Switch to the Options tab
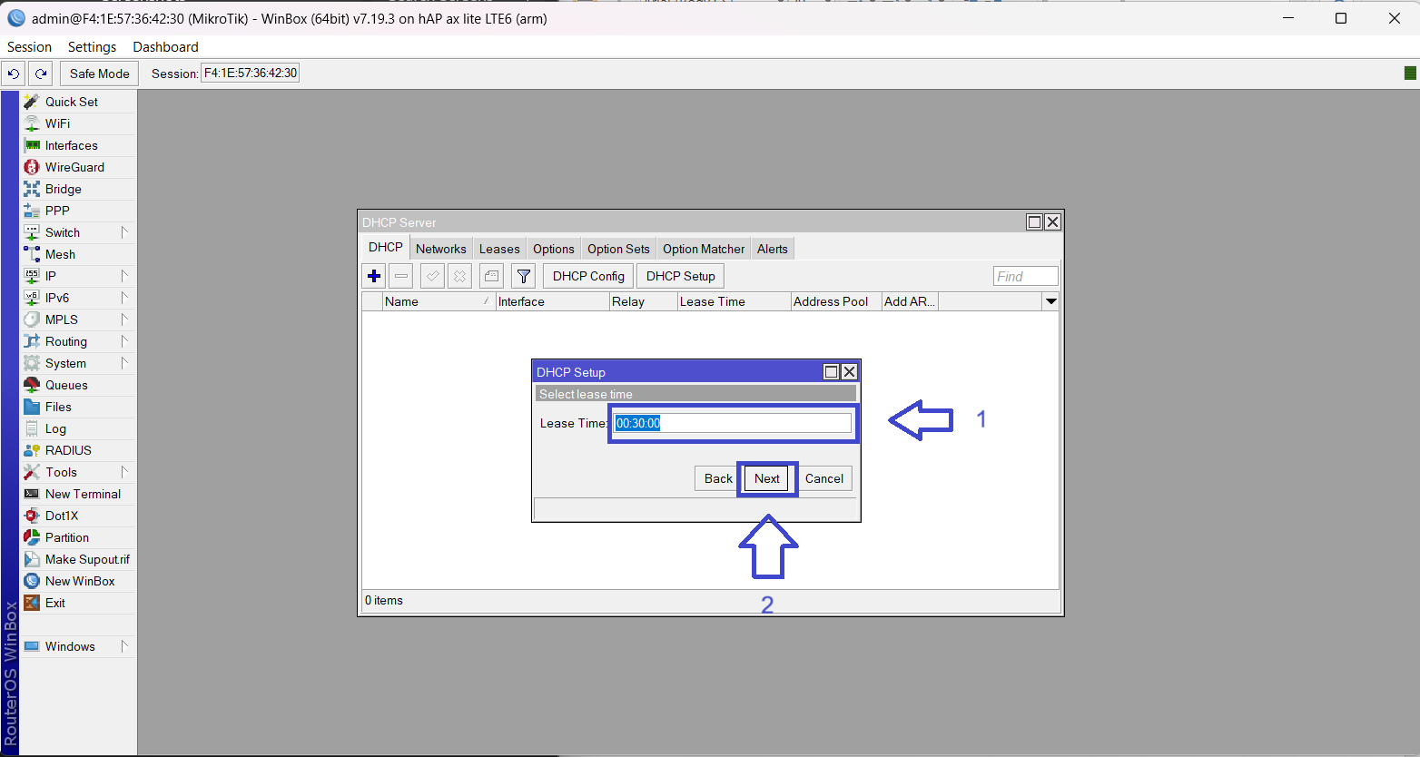 click(x=554, y=249)
